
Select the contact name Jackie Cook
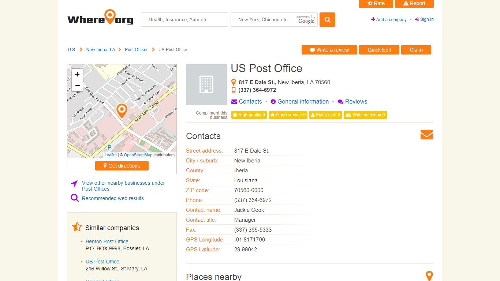[x=249, y=210]
